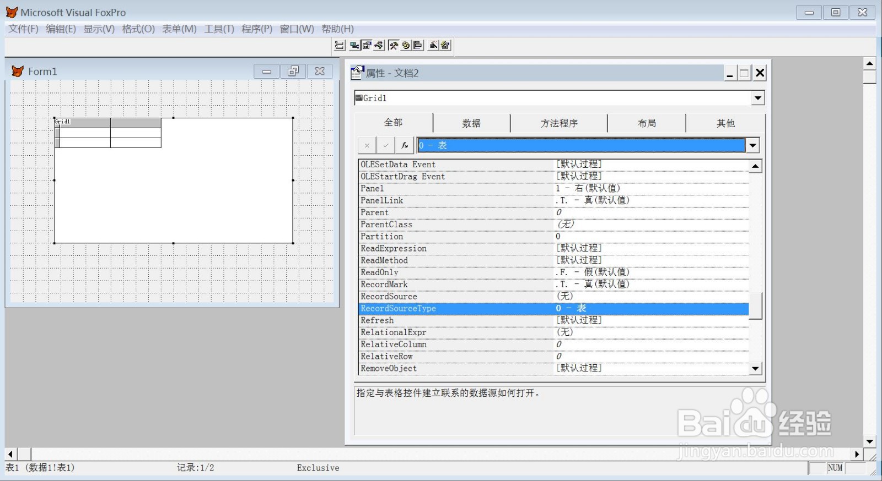Select the Partition property row
882x481 pixels.
(553, 236)
